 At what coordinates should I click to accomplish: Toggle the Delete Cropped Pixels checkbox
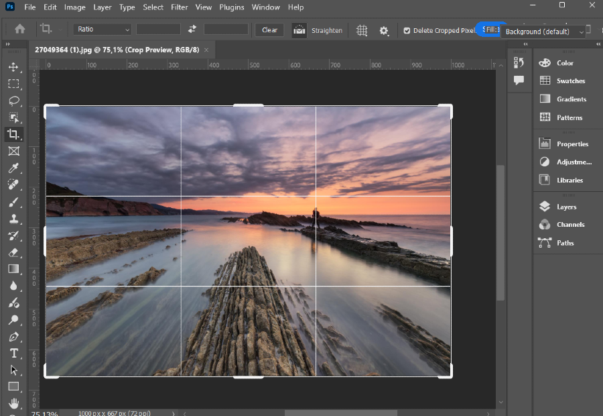[x=407, y=30]
